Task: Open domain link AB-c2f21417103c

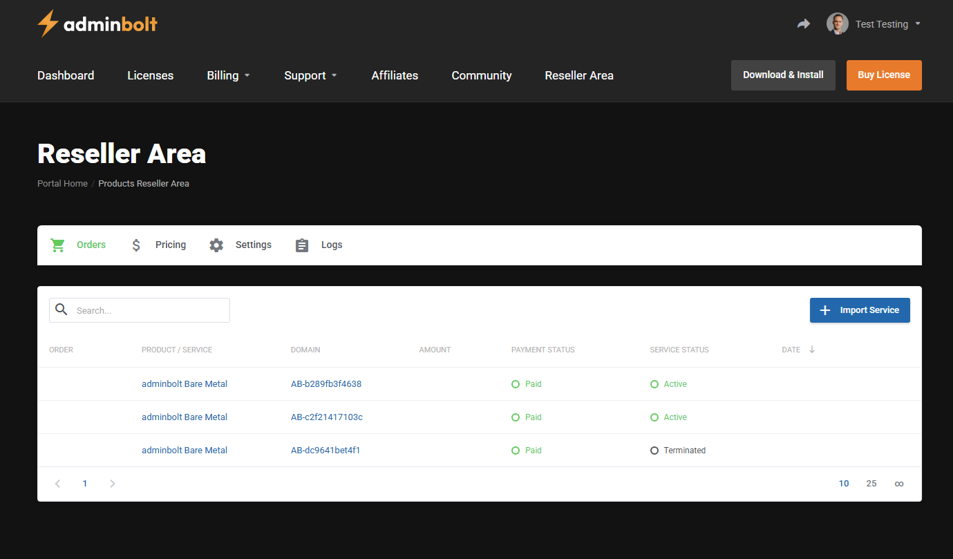Action: pyautogui.click(x=327, y=417)
